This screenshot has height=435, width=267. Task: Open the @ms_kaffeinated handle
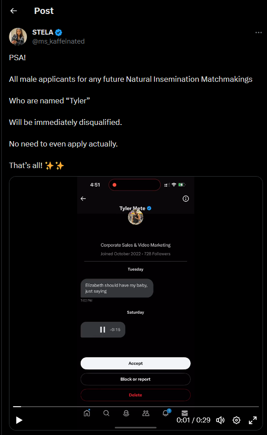click(58, 41)
